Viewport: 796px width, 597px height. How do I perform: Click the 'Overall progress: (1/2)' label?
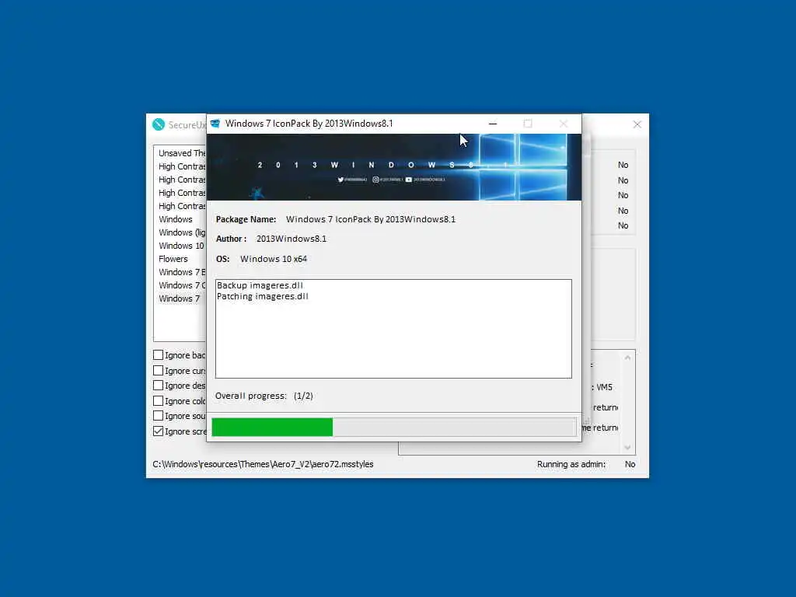click(264, 396)
